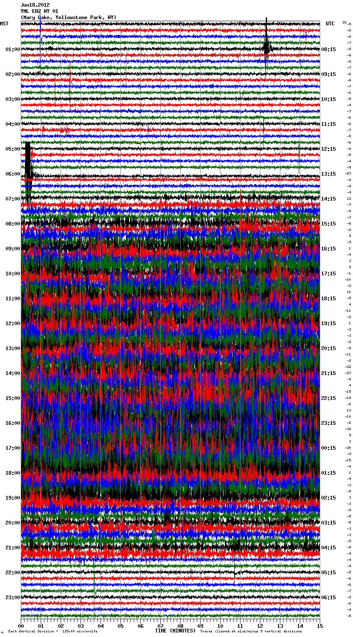Select the 03:00 MST time label
353x637 pixels.
13,99
